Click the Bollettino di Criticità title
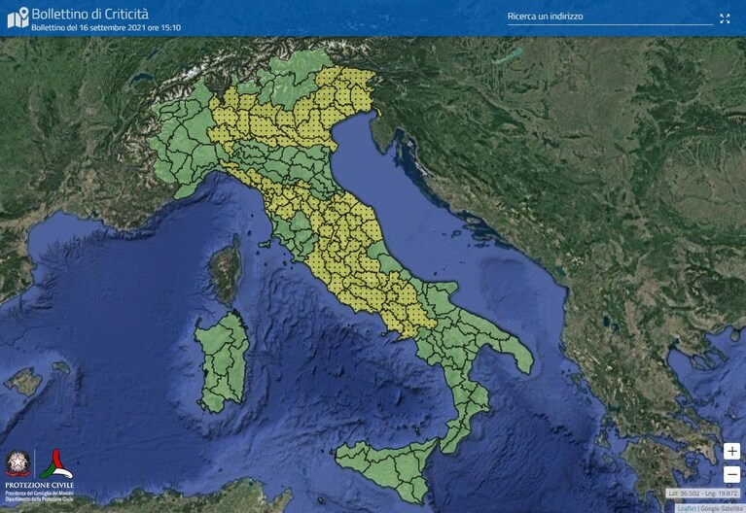This screenshot has height=513, width=746. click(x=89, y=14)
